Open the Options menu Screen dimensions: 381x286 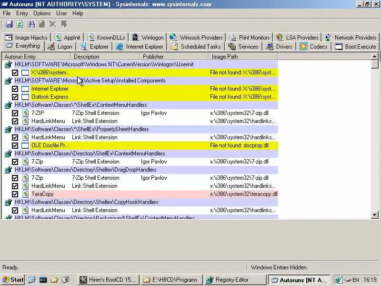point(42,13)
